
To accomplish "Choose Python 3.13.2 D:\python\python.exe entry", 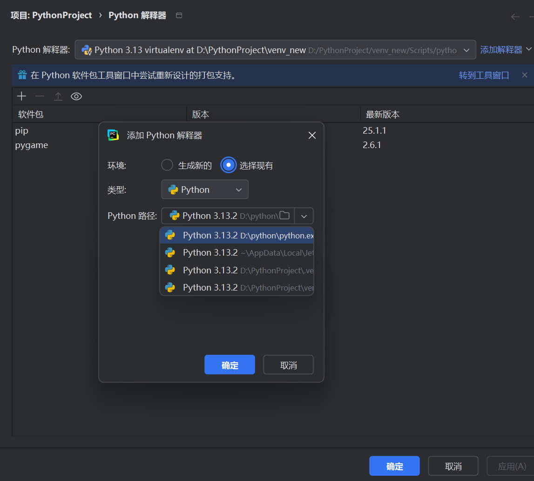I will (x=237, y=236).
